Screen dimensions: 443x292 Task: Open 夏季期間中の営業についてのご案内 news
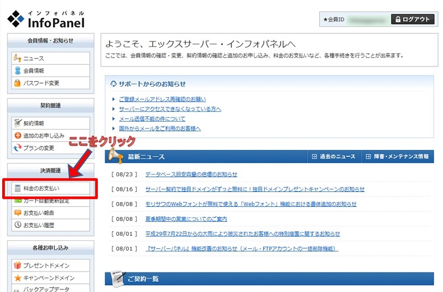(x=186, y=219)
